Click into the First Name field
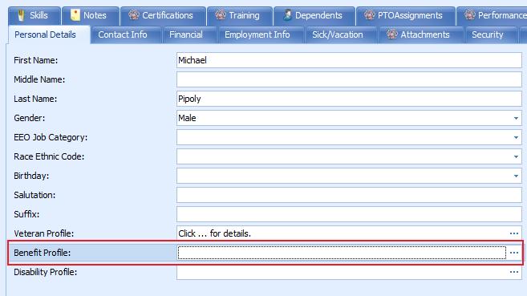This screenshot has height=296, width=527. pyautogui.click(x=349, y=60)
